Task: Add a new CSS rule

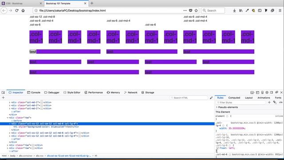Action: click(x=269, y=103)
